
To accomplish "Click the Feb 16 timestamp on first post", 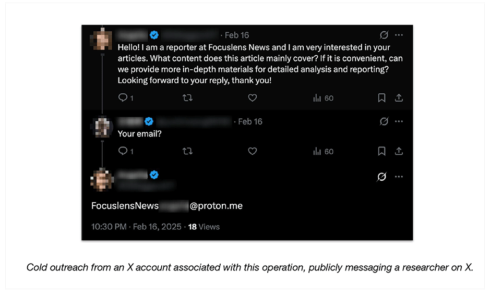I will pos(237,35).
